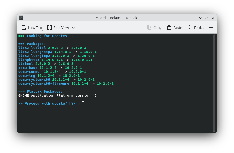This screenshot has height=153, width=234.
Task: Click the GNOME Application Platform version 49 text
Action: pyautogui.click(x=57, y=95)
